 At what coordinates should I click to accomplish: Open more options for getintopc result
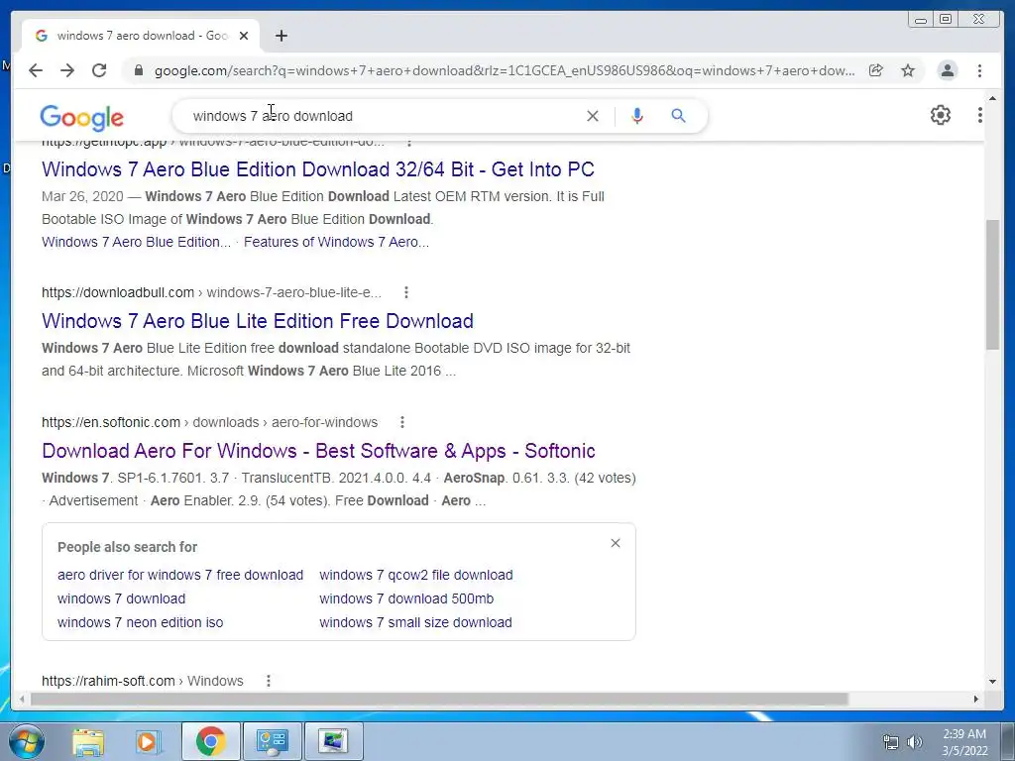pos(408,142)
